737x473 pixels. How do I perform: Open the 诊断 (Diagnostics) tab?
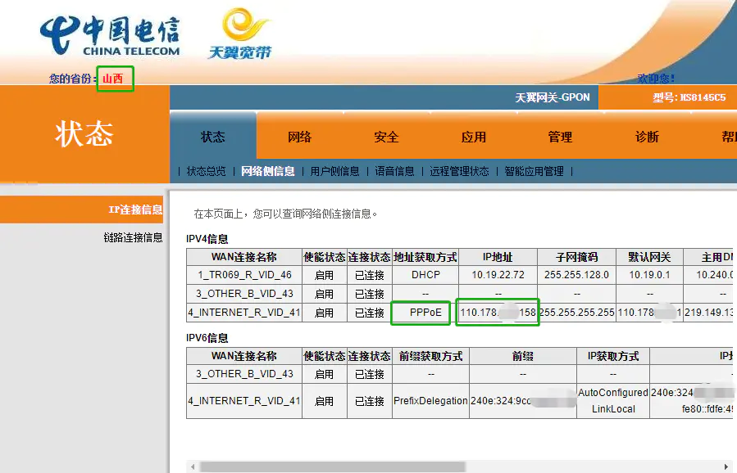click(x=647, y=137)
